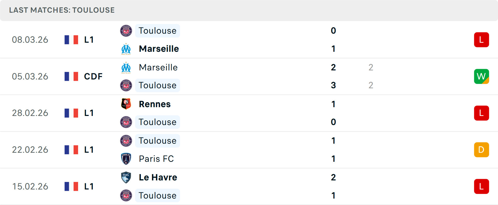
Task: Click red L badge for Marseille loss
Action: click(481, 40)
